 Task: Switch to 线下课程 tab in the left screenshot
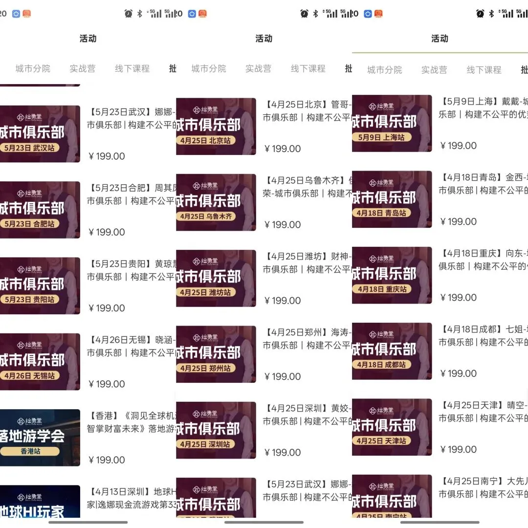tap(132, 69)
